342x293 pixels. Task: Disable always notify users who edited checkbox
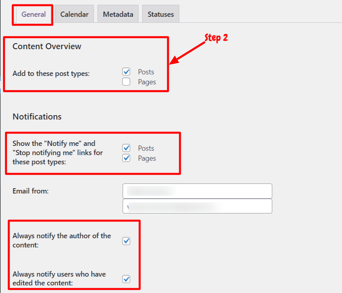point(126,279)
